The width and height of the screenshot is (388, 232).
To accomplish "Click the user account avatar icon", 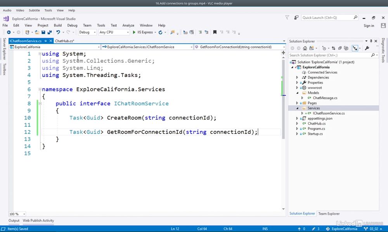I will point(383,26).
